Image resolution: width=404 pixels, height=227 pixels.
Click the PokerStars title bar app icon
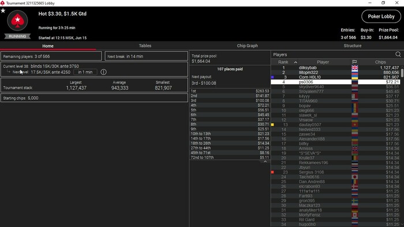[x=2, y=3]
